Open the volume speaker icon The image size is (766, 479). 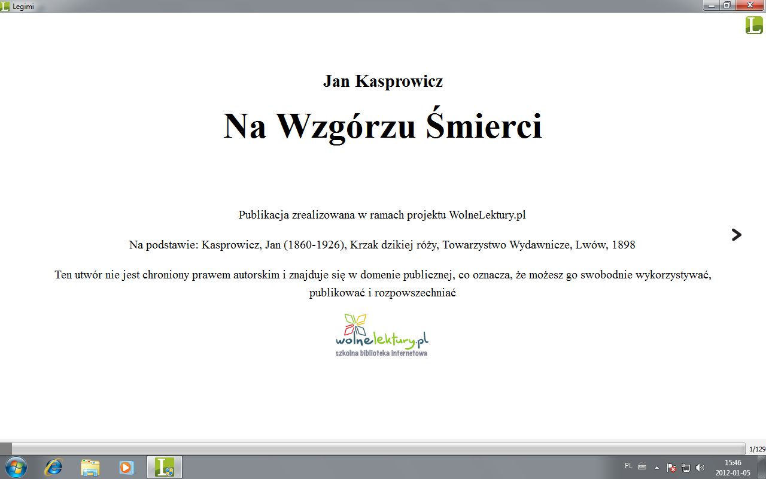click(701, 467)
